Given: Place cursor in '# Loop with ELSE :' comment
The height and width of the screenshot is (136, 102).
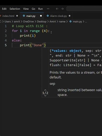Looking at the screenshot, I should tap(30, 26).
